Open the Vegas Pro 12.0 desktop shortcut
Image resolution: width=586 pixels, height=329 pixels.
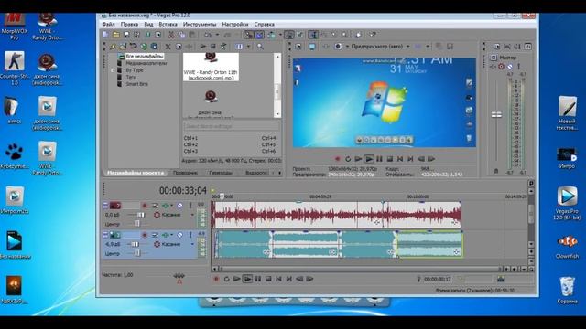coord(567,203)
